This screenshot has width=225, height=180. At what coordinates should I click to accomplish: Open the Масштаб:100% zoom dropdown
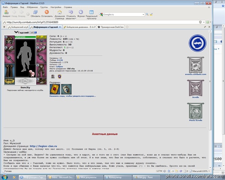click(209, 171)
